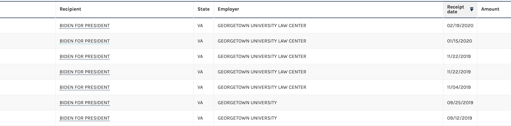Click Georgetown University Law Center in 02/19/2020 row

tap(262, 26)
